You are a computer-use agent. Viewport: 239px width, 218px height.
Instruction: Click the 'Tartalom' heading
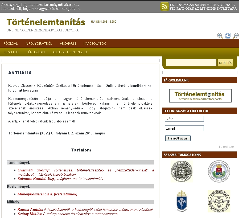click(81, 150)
